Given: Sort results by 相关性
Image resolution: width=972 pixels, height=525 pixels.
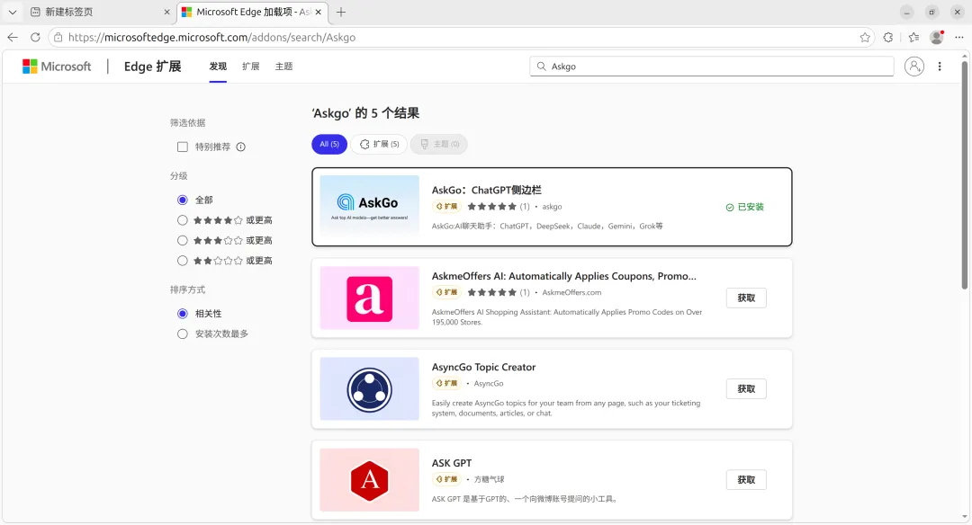Looking at the screenshot, I should [x=182, y=314].
